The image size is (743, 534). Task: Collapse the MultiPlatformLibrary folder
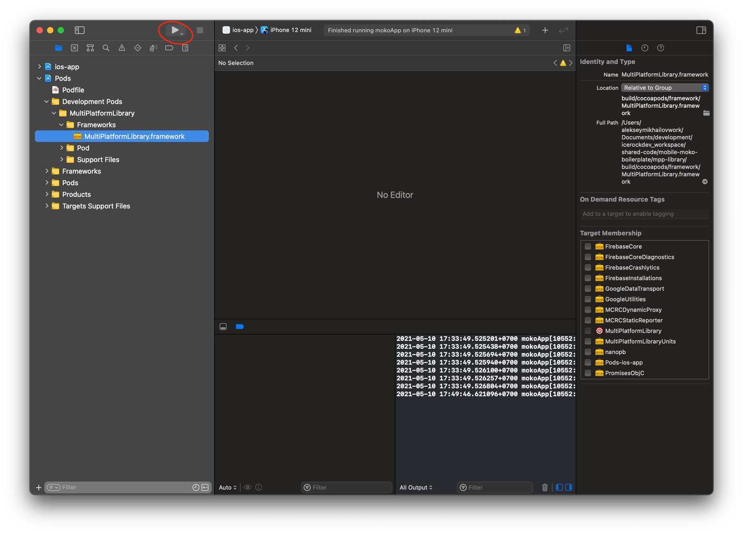(x=54, y=113)
